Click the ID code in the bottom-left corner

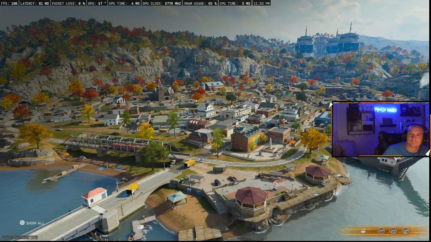[x=20, y=238]
